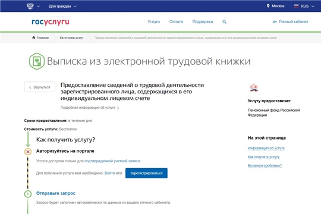Click the 'Вернуться' back button
Image resolution: width=321 pixels, height=214 pixels.
(x=39, y=87)
